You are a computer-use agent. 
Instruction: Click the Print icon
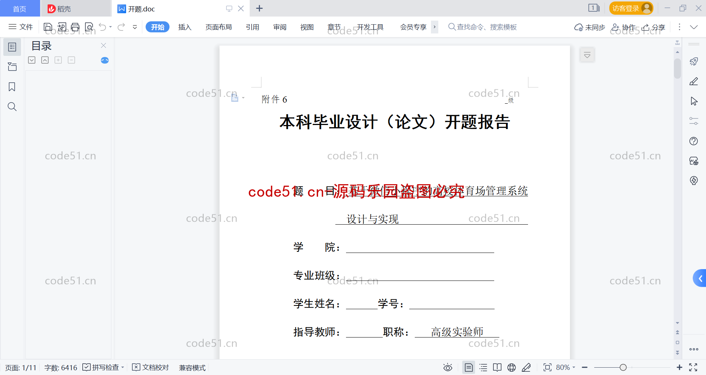click(x=75, y=27)
